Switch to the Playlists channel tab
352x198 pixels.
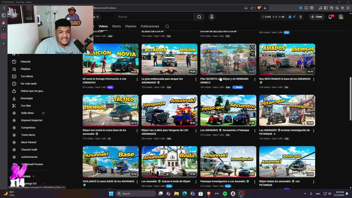point(131,26)
